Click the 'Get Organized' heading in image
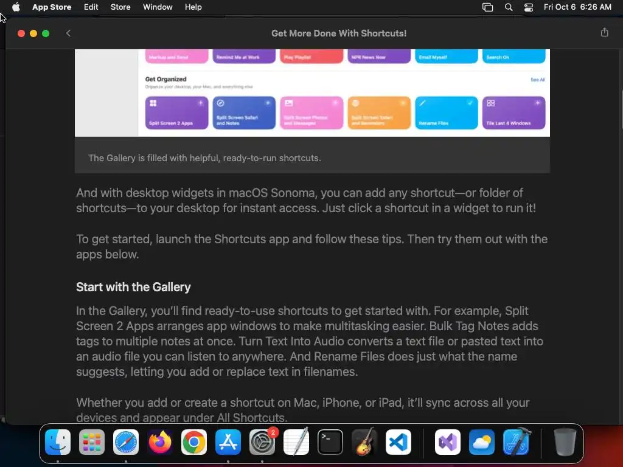Screen dimensions: 623x467 point(165,79)
